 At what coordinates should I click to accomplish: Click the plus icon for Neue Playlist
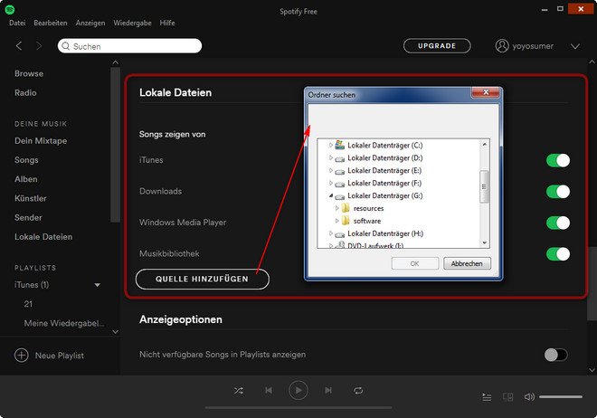[x=22, y=356]
